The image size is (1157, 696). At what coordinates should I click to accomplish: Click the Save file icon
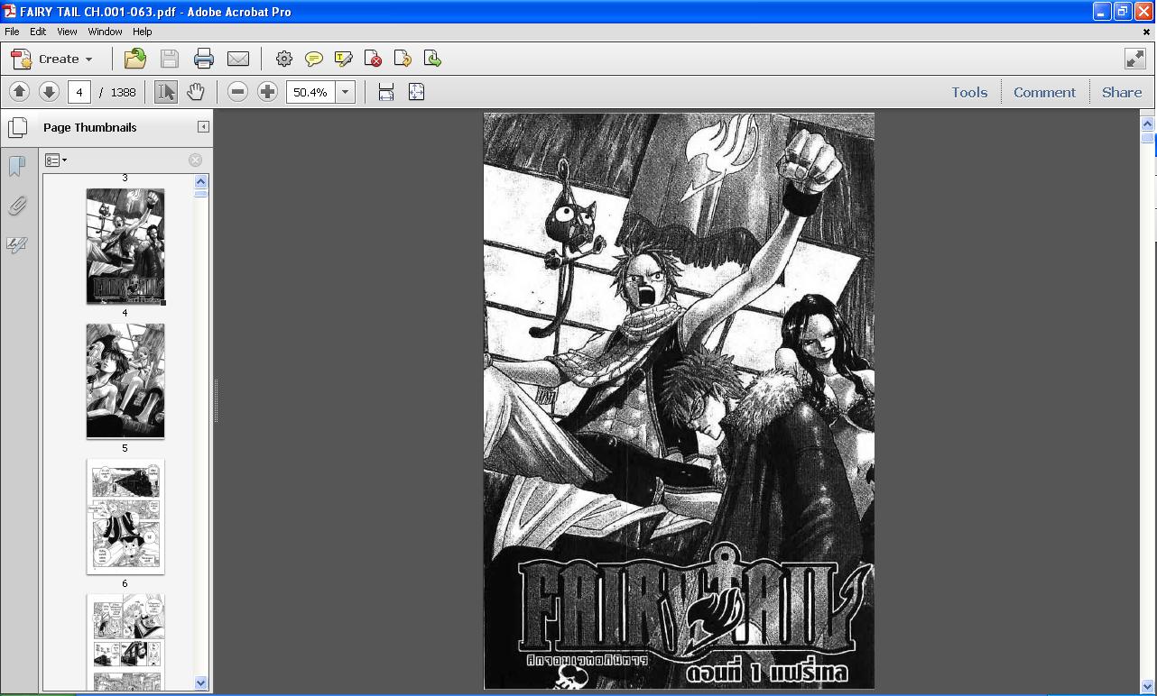point(169,59)
